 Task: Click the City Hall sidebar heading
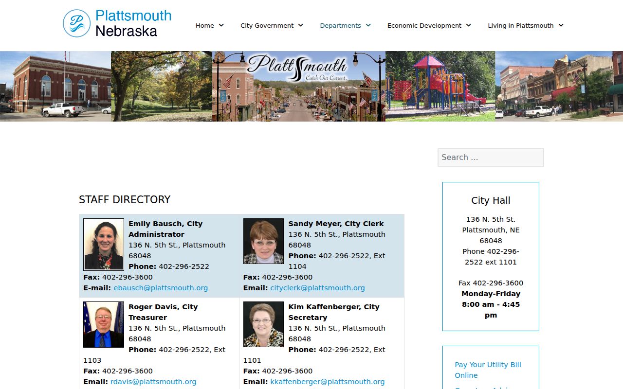tap(491, 200)
